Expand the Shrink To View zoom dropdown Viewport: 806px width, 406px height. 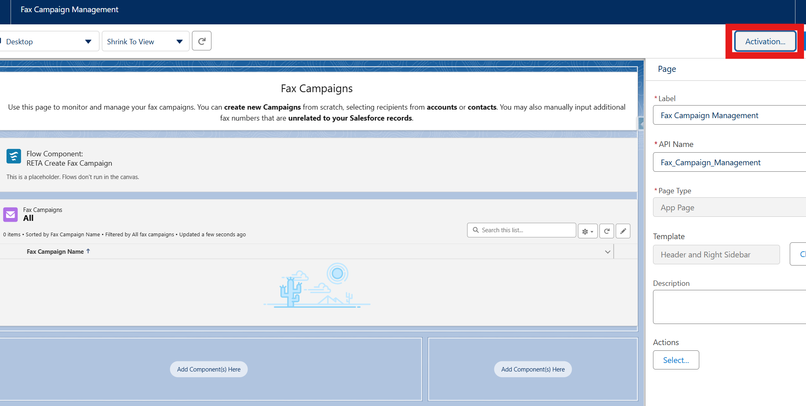145,41
